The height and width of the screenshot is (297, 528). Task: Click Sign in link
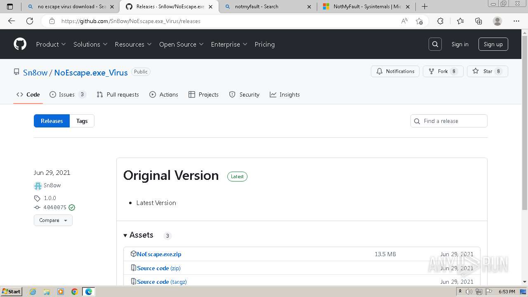click(460, 44)
